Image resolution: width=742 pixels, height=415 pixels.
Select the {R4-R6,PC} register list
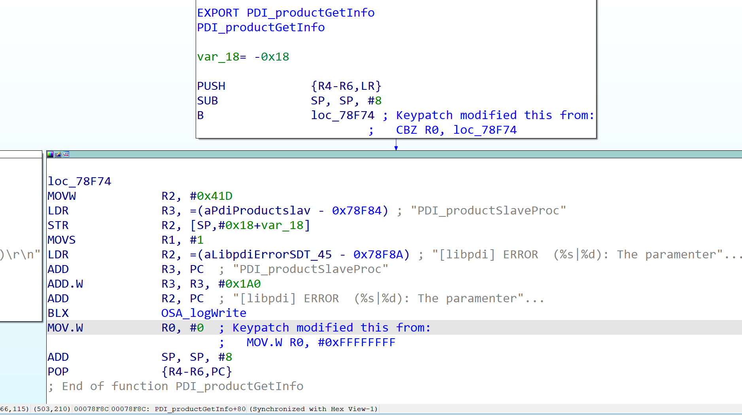(x=197, y=371)
